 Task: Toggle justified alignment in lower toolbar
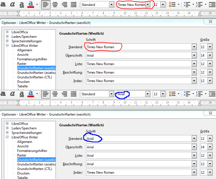74,94
